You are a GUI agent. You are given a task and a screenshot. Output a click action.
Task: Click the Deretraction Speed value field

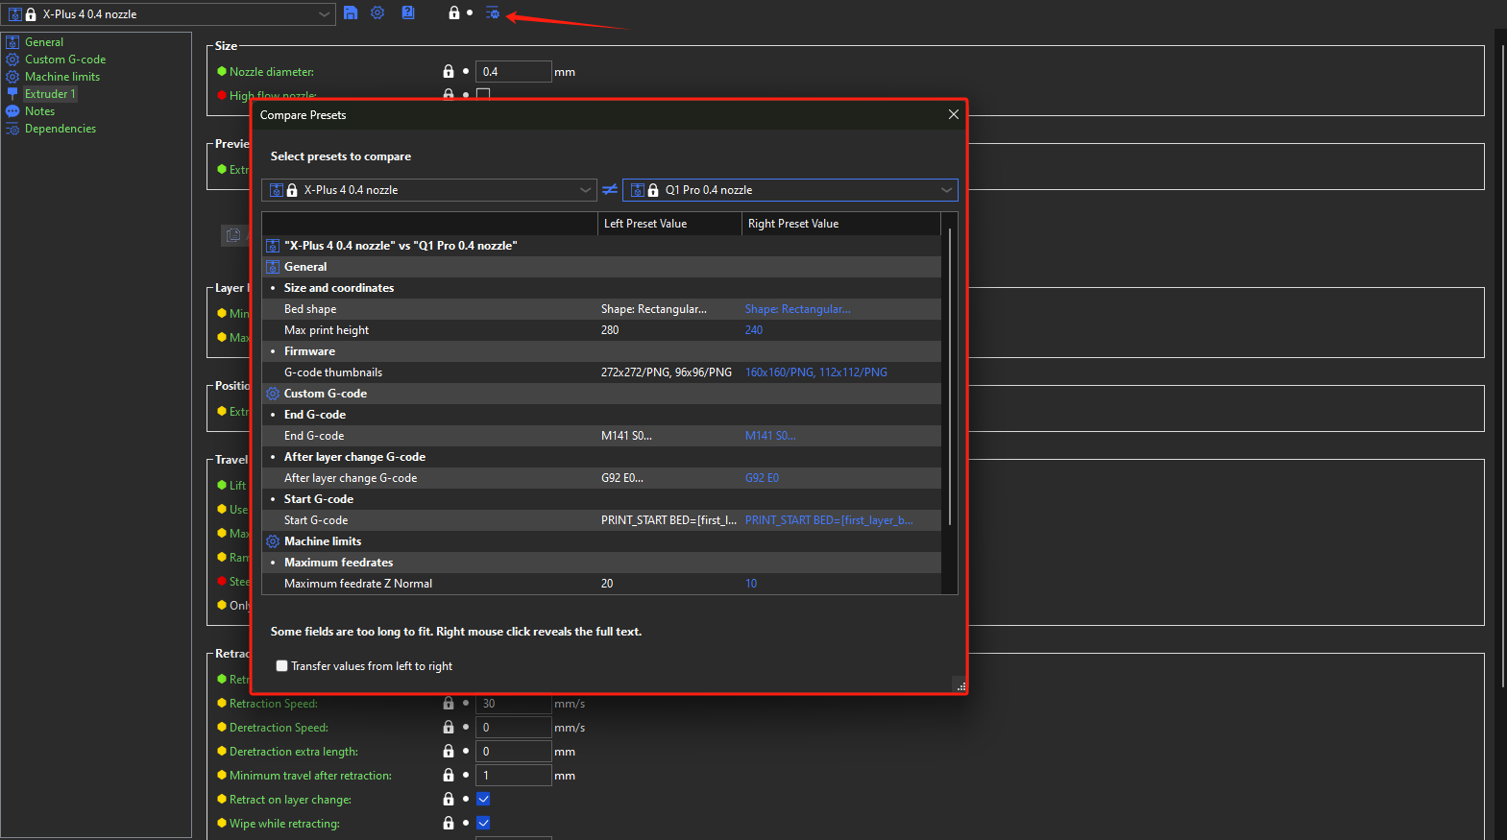pos(514,727)
